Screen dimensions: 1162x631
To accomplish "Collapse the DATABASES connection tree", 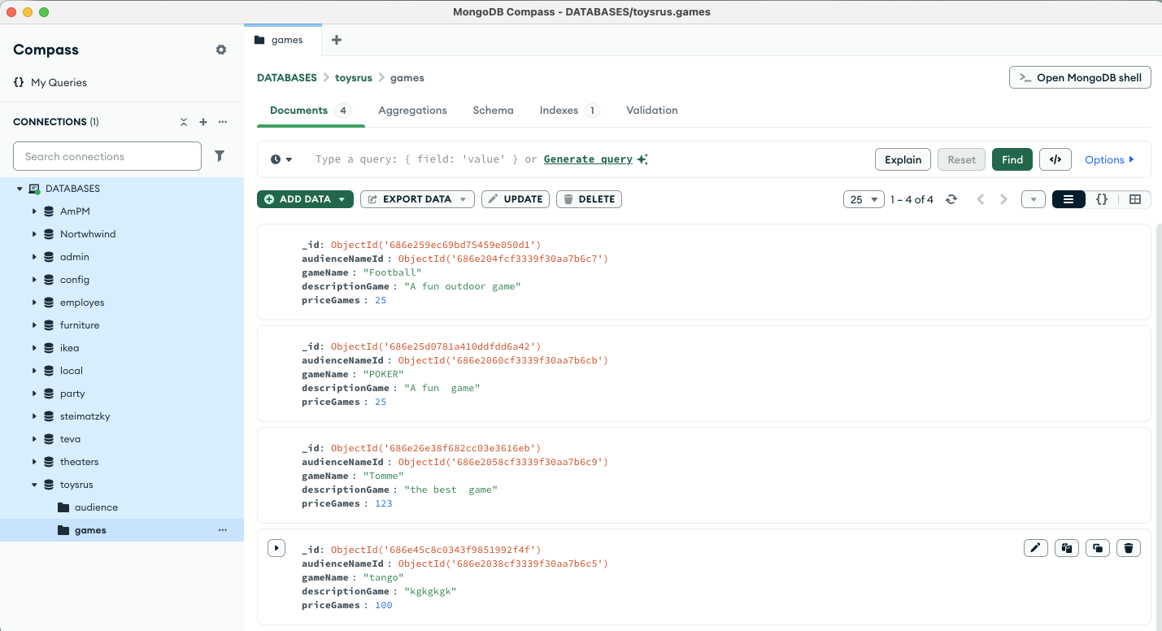I will pyautogui.click(x=20, y=189).
